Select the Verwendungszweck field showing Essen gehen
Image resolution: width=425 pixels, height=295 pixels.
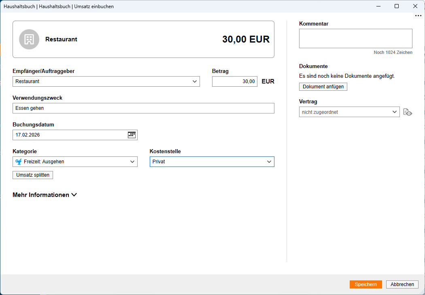point(143,108)
